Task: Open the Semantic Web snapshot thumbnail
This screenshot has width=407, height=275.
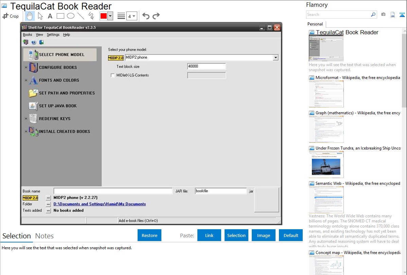Action: [326, 200]
